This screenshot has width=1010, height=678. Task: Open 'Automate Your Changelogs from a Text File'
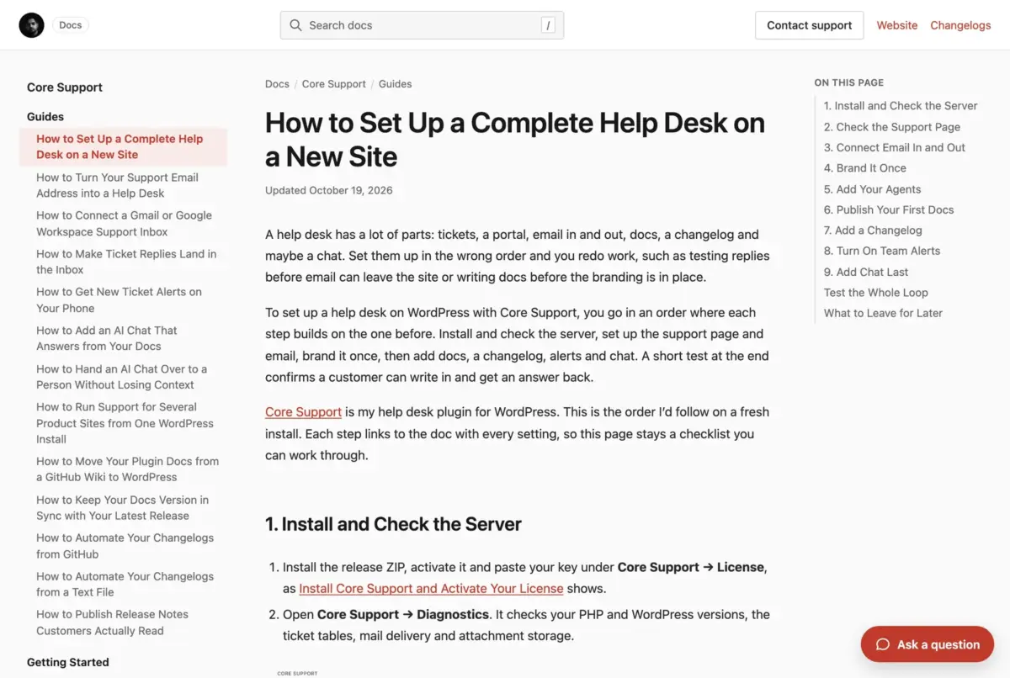[x=123, y=585]
